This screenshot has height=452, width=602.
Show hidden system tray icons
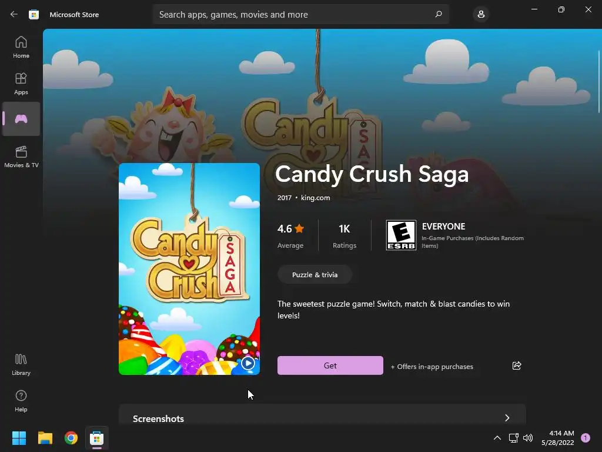tap(497, 438)
